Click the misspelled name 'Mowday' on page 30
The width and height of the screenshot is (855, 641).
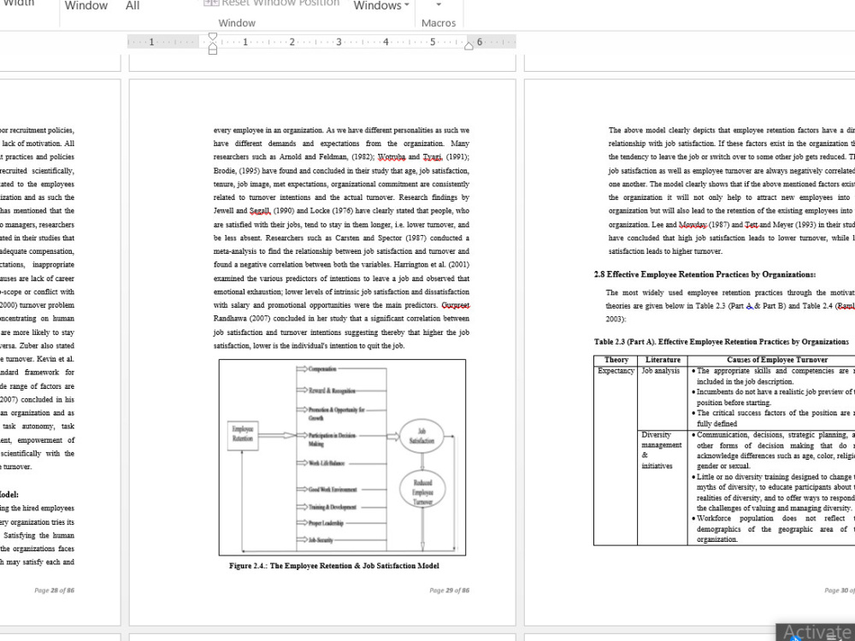(693, 225)
